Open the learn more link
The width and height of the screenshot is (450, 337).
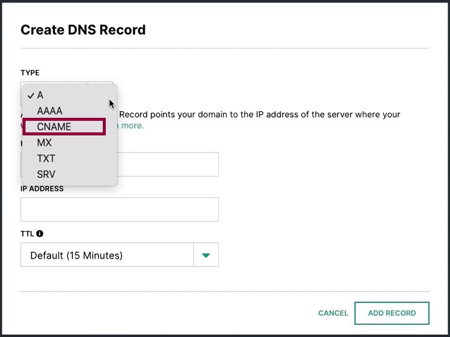[x=131, y=126]
